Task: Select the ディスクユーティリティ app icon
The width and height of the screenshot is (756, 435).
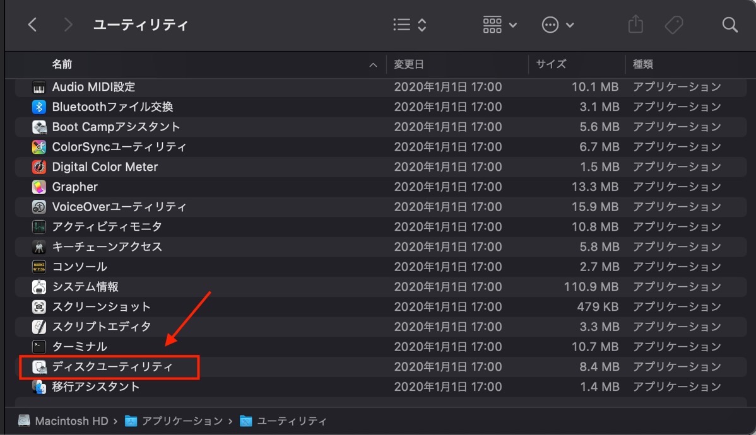Action: tap(39, 367)
